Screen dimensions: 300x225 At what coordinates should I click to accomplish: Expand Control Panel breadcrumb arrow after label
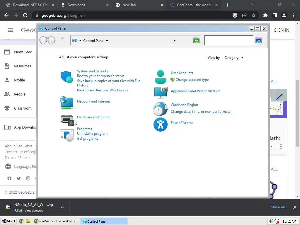(107, 40)
